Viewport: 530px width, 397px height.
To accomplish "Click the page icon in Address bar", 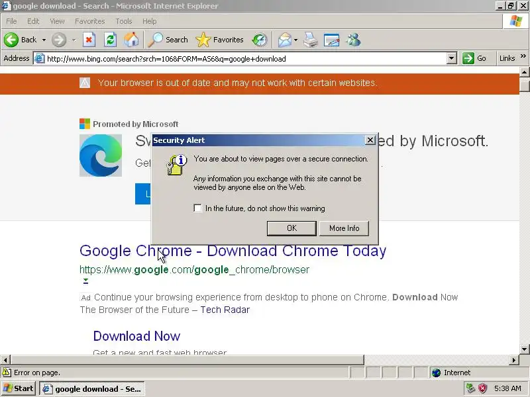I will coord(39,58).
